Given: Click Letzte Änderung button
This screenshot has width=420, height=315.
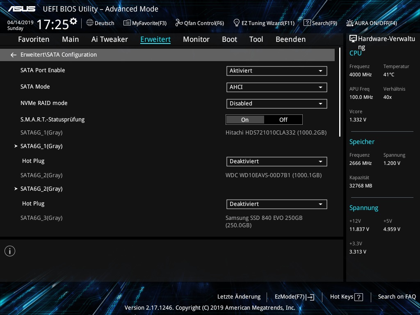Looking at the screenshot, I should (x=239, y=297).
